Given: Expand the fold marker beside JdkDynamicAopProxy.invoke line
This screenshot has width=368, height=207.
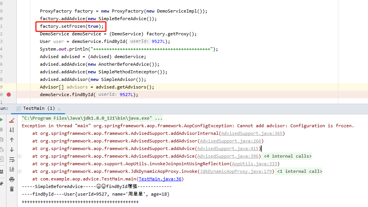Looking at the screenshot, I should point(20,171).
